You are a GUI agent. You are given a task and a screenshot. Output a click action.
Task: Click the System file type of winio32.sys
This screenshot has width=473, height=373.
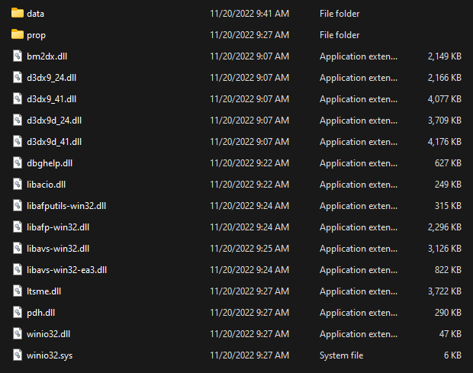pos(341,355)
